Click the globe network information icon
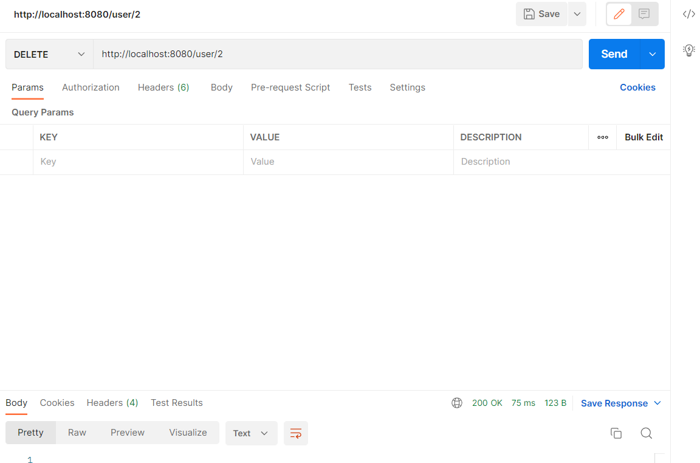This screenshot has width=700, height=463. (457, 403)
